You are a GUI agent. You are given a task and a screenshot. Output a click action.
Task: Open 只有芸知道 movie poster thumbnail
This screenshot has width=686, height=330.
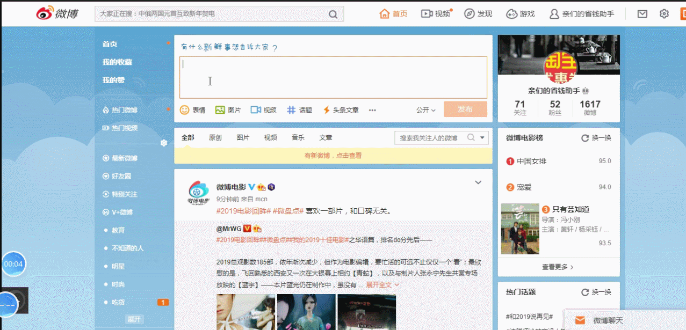coord(520,229)
